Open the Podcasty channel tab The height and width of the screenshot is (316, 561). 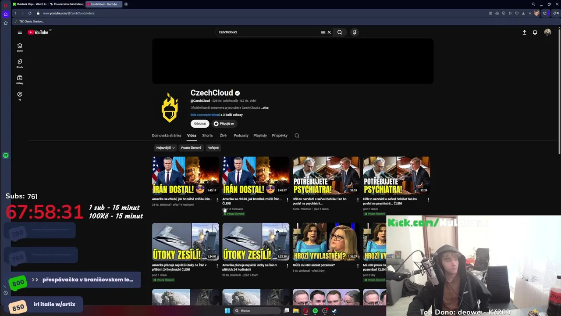(x=241, y=136)
